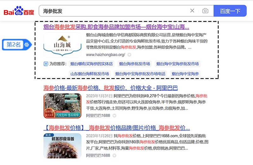Image resolution: width=253 pixels, height=165 pixels.
Task: Select the 烟台哪有买海参的实体店 suggestion
Action: [x=91, y=64]
